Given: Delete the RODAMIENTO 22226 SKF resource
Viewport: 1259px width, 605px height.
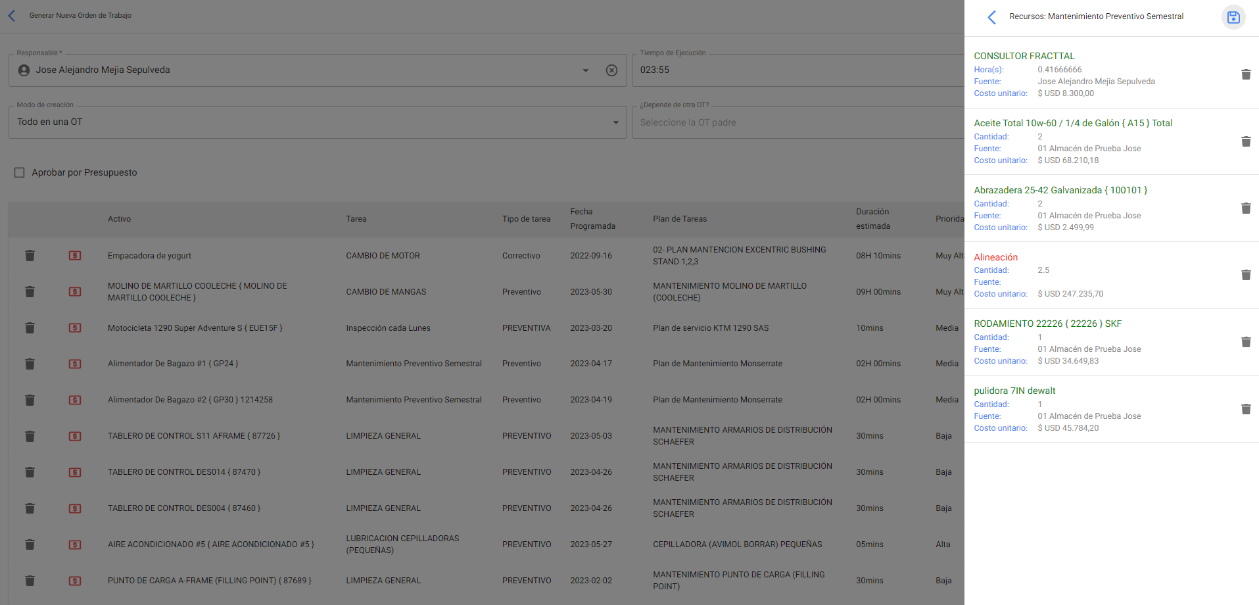Looking at the screenshot, I should point(1245,342).
